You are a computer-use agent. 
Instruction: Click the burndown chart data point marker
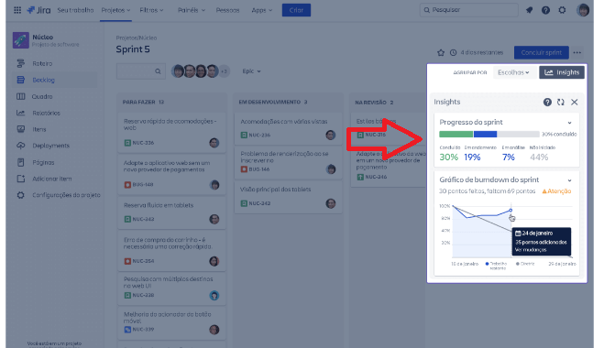click(x=511, y=211)
